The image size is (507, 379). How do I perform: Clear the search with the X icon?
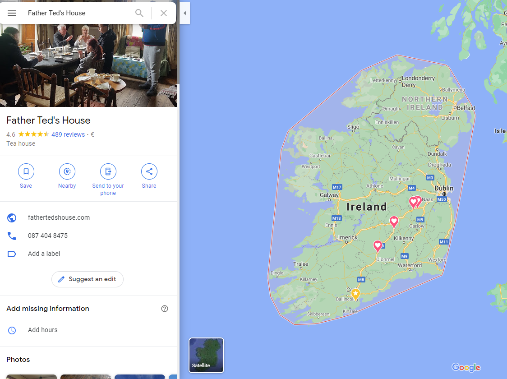point(164,13)
